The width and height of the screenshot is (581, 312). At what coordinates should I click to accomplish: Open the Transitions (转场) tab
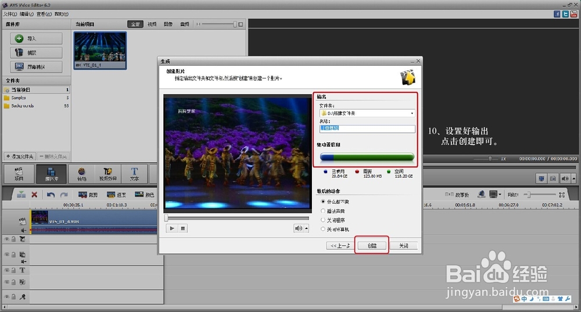click(81, 174)
